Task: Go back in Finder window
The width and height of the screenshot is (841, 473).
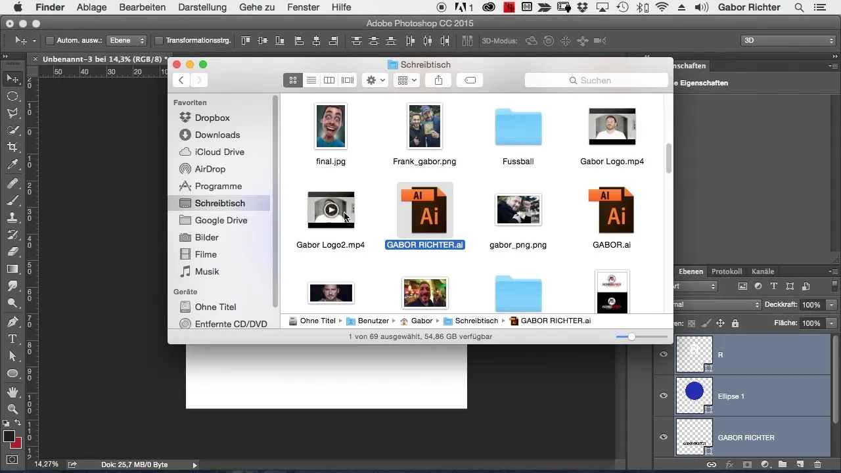Action: (181, 80)
